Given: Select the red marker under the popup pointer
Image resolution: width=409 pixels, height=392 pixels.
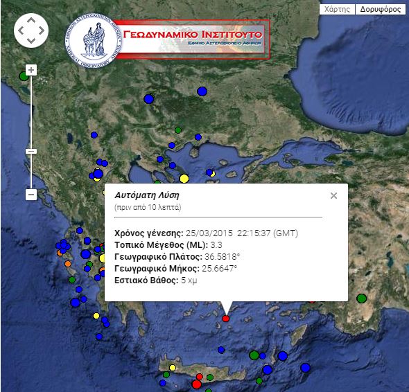Looking at the screenshot, I should pos(225,318).
